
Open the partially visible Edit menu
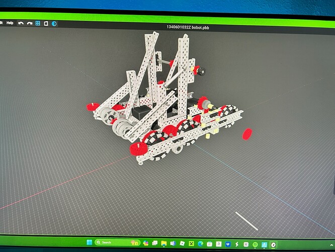pos(1,23)
